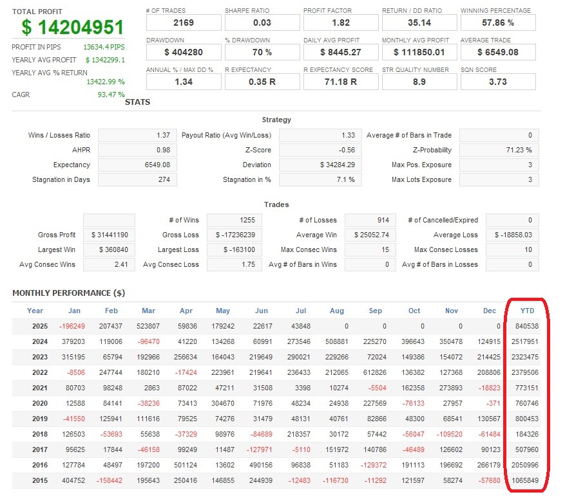The width and height of the screenshot is (565, 499).
Task: Click Average Trade value $ 6549.08
Action: pos(498,52)
